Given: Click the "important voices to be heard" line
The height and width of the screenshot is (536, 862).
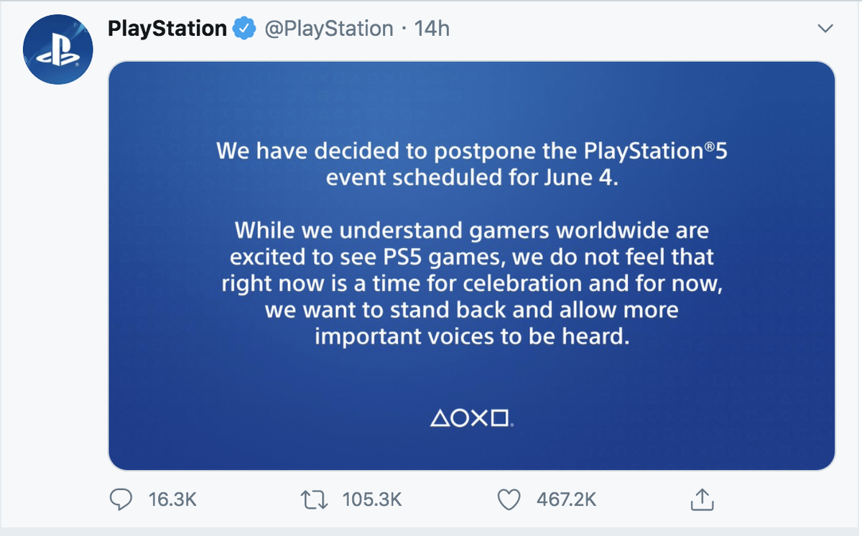Looking at the screenshot, I should 471,336.
